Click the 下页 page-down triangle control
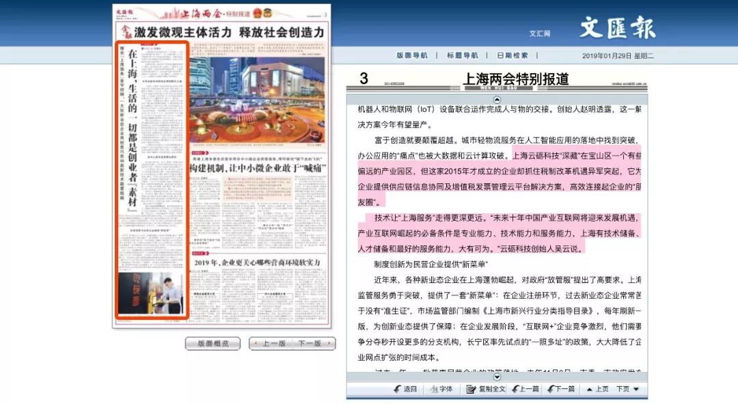Viewport: 738px width, 404px height. point(628,389)
